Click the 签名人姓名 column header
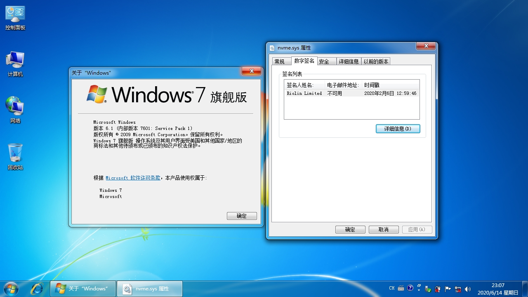Viewport: 528px width, 297px height. pyautogui.click(x=304, y=85)
